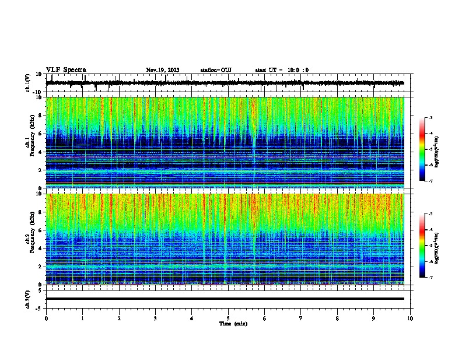Click Time axis tick label 7
The width and height of the screenshot is (462, 357).
tap(301, 318)
